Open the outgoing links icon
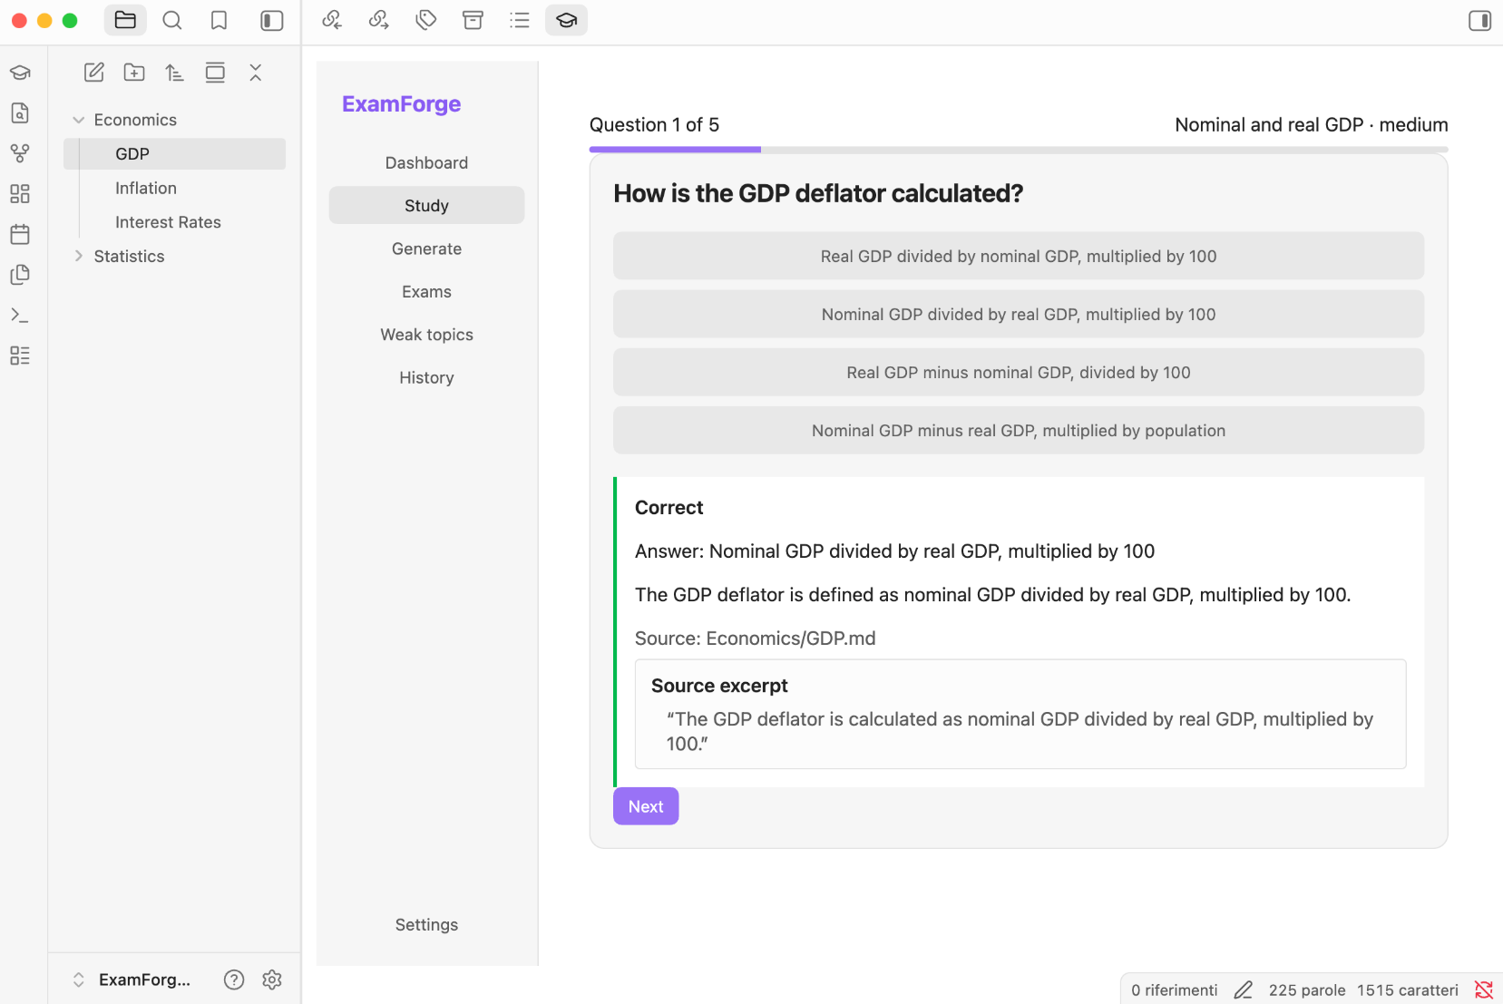This screenshot has width=1503, height=1004. pyautogui.click(x=379, y=20)
